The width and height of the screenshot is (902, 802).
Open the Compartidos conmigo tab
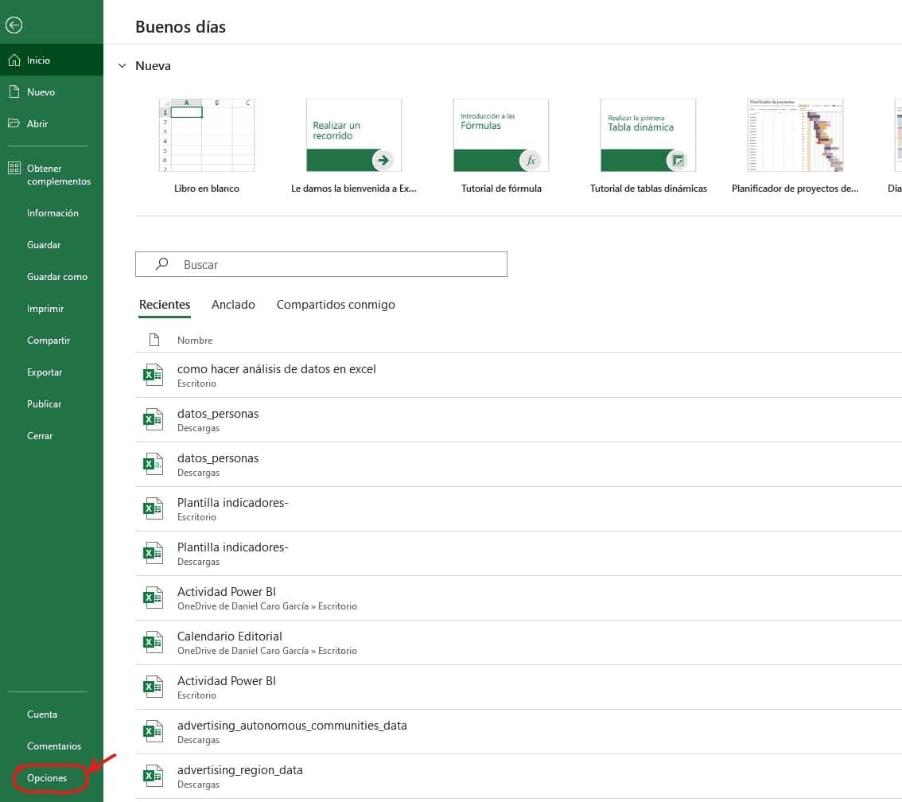pyautogui.click(x=336, y=304)
